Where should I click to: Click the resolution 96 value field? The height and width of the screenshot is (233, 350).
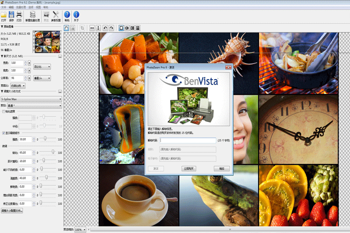[x=17, y=78]
